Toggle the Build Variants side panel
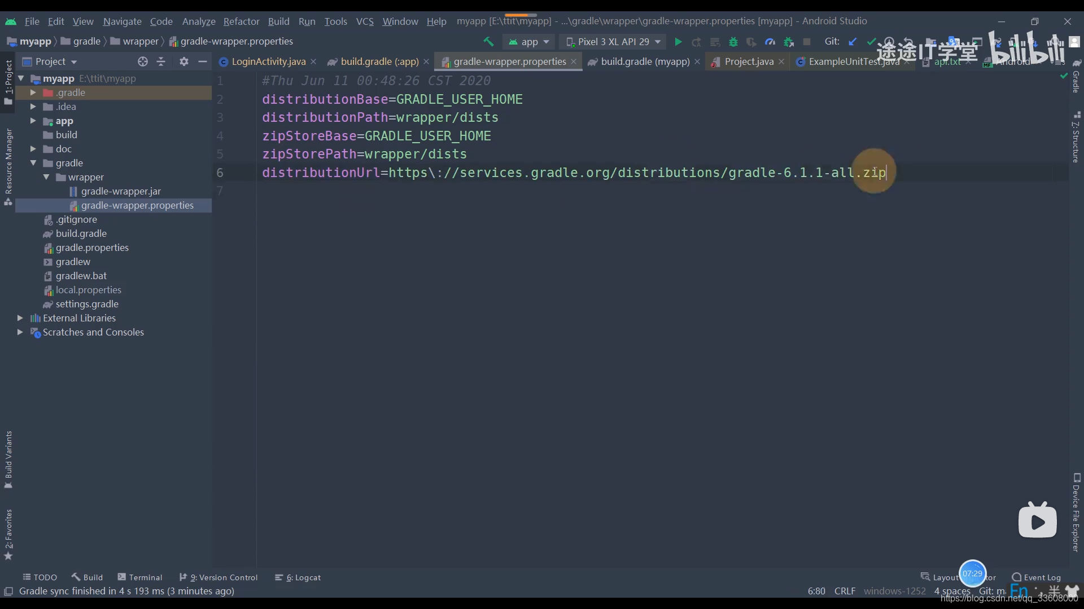 pos(8,460)
